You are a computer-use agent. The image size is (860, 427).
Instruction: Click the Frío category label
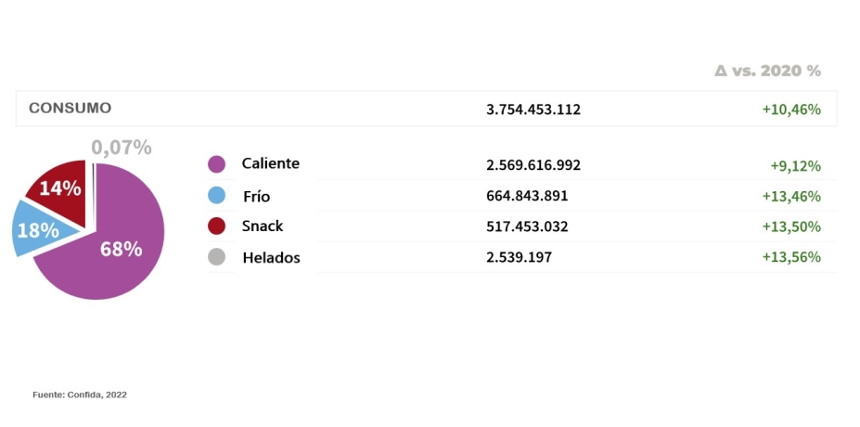(256, 196)
